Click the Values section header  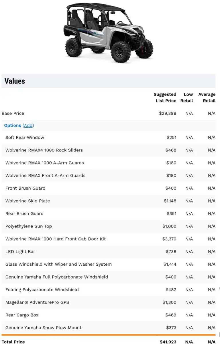point(14,81)
